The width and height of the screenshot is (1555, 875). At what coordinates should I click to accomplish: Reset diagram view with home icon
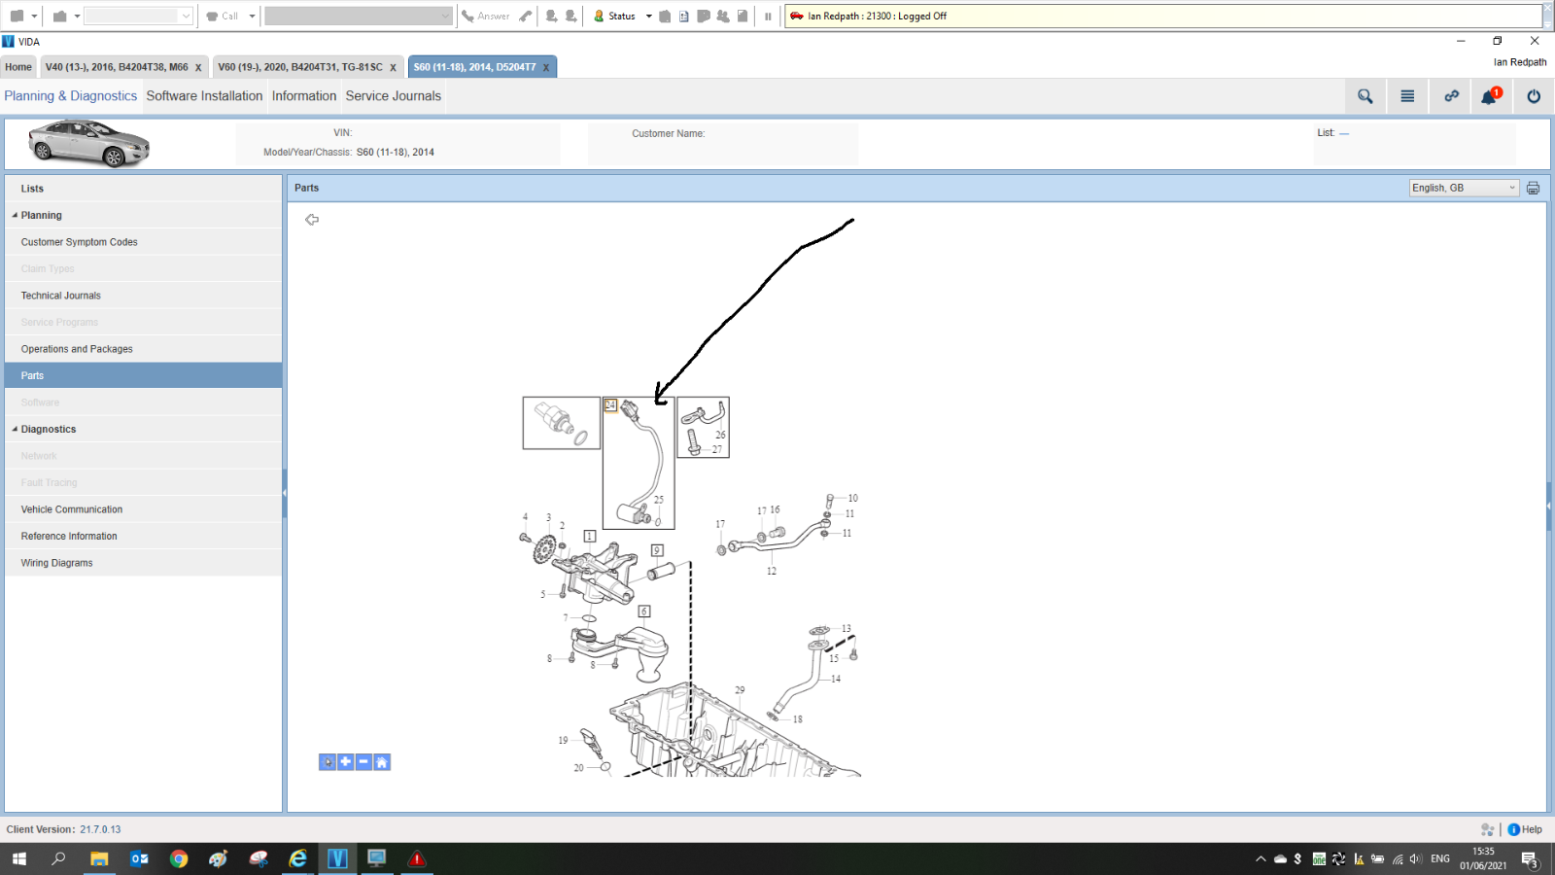tap(382, 762)
